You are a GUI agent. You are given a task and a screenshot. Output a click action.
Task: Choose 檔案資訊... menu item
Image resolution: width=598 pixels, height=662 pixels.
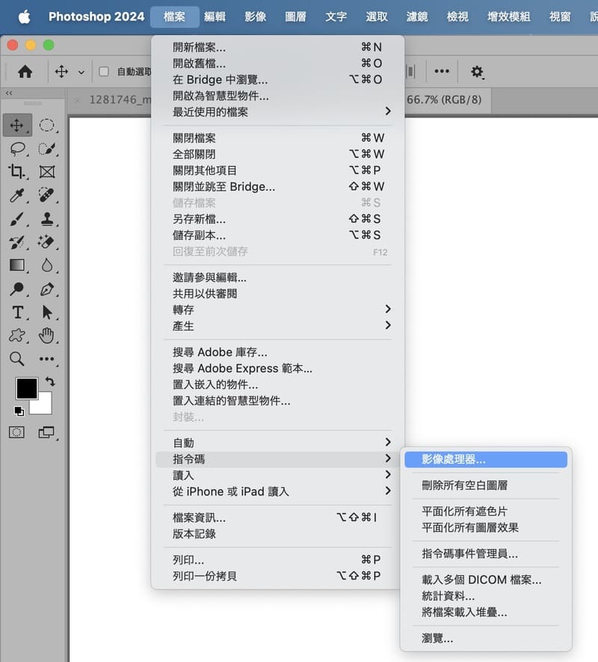point(277,518)
